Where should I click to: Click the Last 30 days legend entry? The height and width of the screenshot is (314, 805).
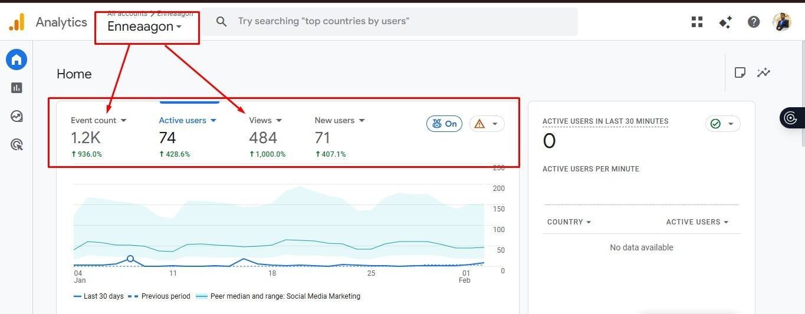pyautogui.click(x=98, y=296)
